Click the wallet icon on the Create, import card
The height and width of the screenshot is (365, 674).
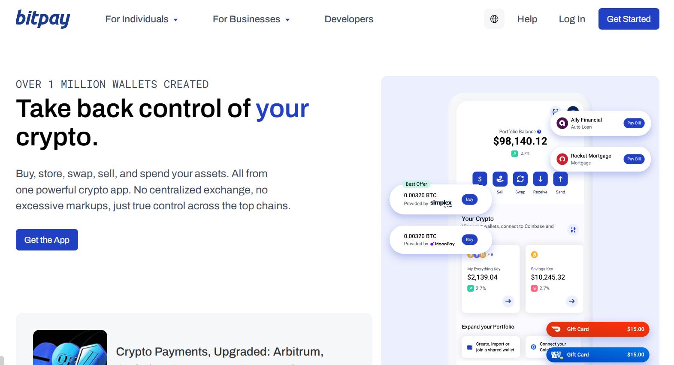tap(470, 347)
